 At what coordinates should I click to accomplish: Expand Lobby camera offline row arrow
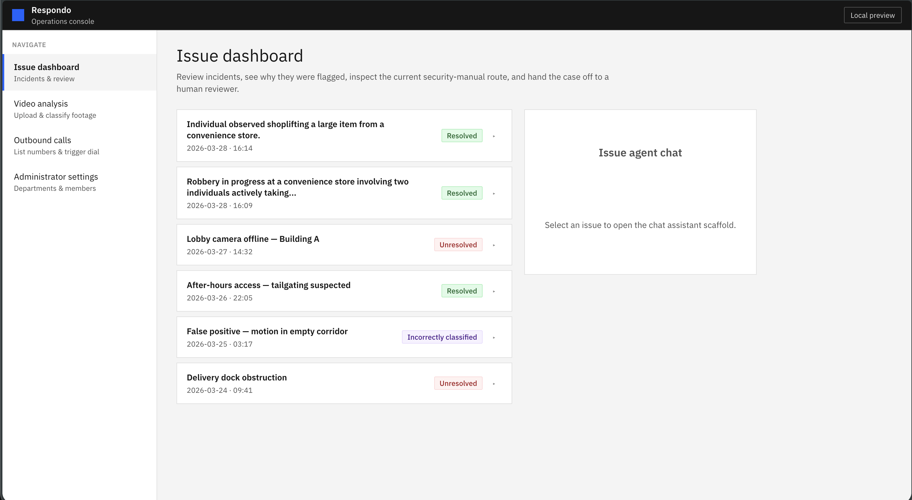494,245
